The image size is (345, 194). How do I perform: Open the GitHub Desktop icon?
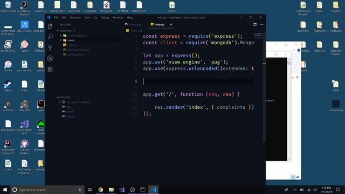(x=24, y=147)
